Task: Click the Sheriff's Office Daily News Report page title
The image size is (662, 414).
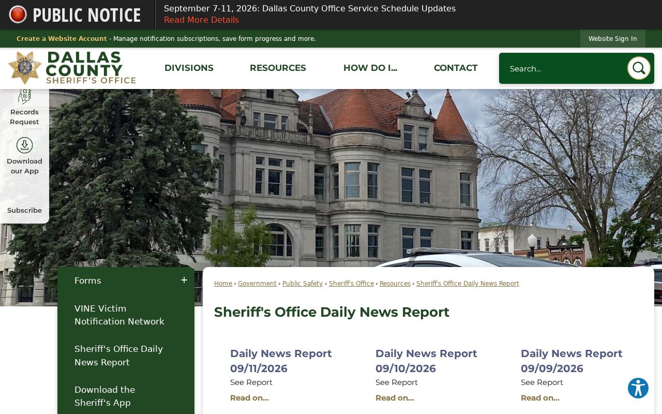Action: 332,312
